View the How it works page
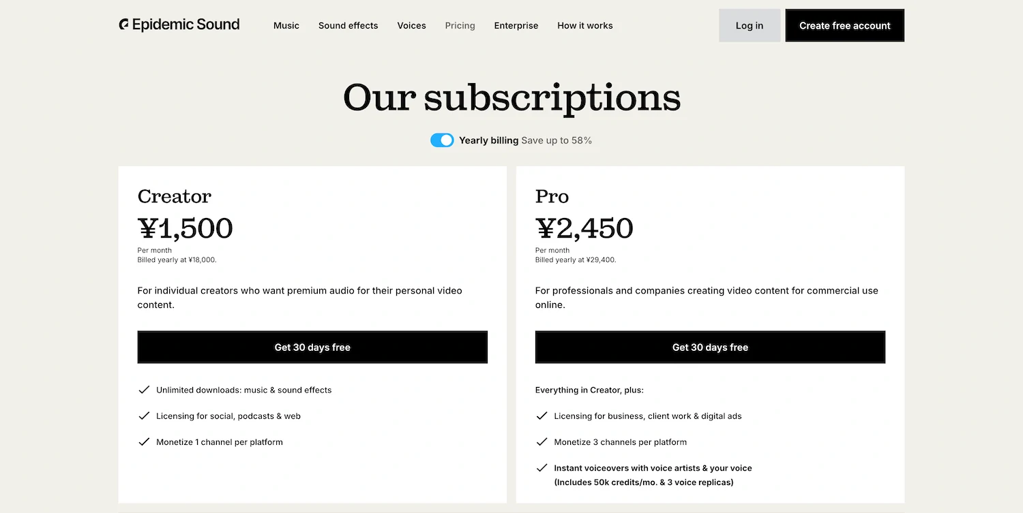The height and width of the screenshot is (513, 1023). point(585,26)
